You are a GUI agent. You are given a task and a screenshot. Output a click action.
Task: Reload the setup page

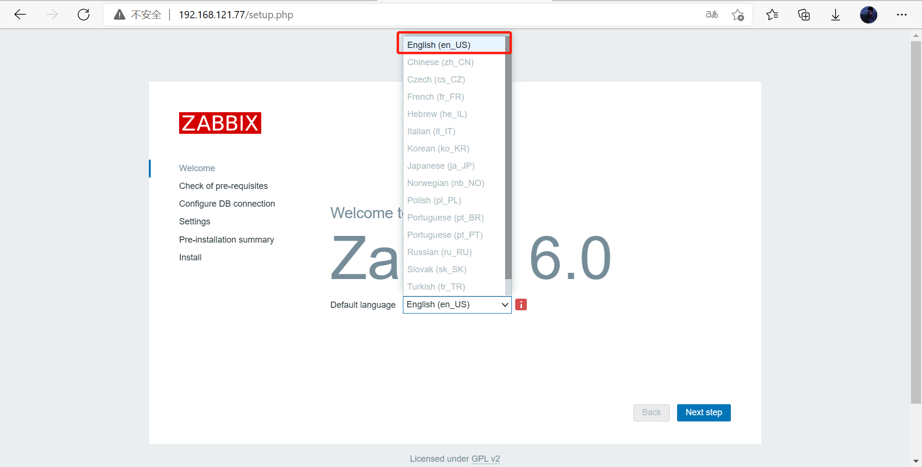tap(84, 15)
